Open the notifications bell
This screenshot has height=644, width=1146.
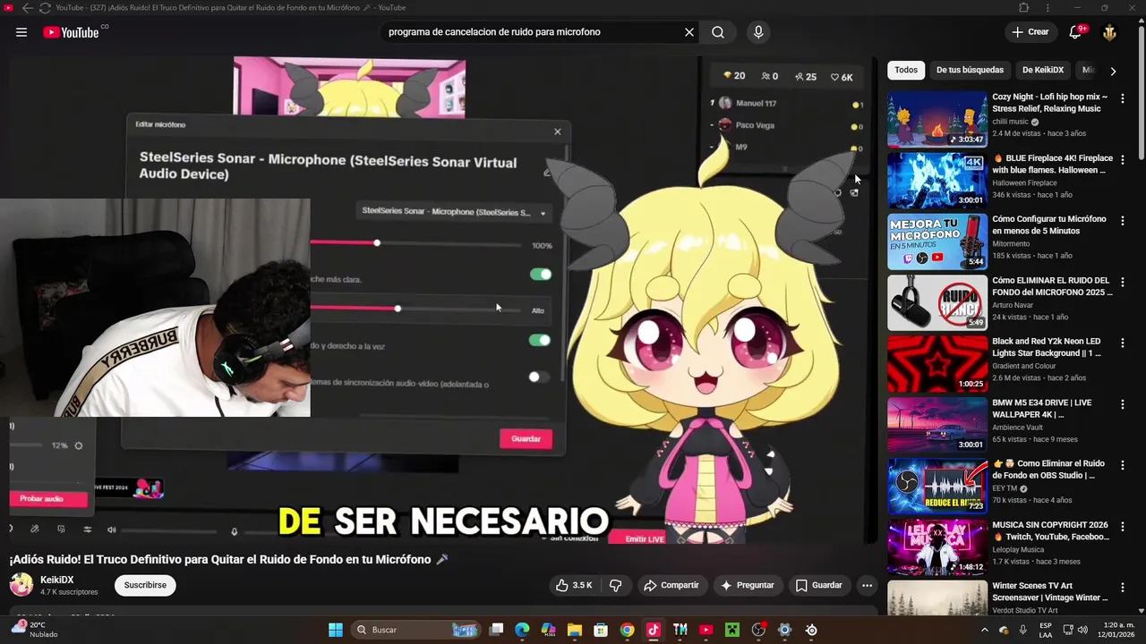1076,32
